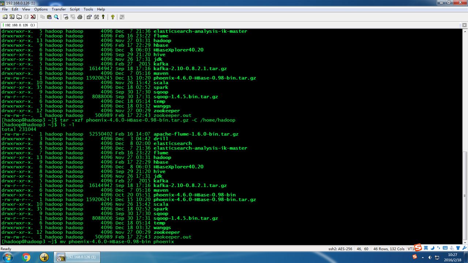Open Find with the magnifier icon
Screen dimensions: 468x263
56,17
